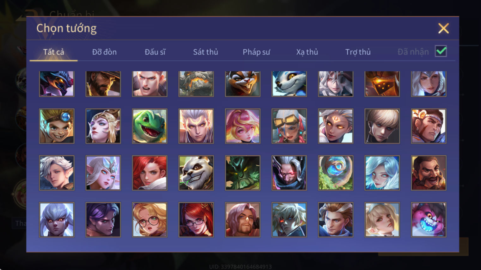Choose the panda hero portrait
This screenshot has height=270, width=481.
click(196, 173)
